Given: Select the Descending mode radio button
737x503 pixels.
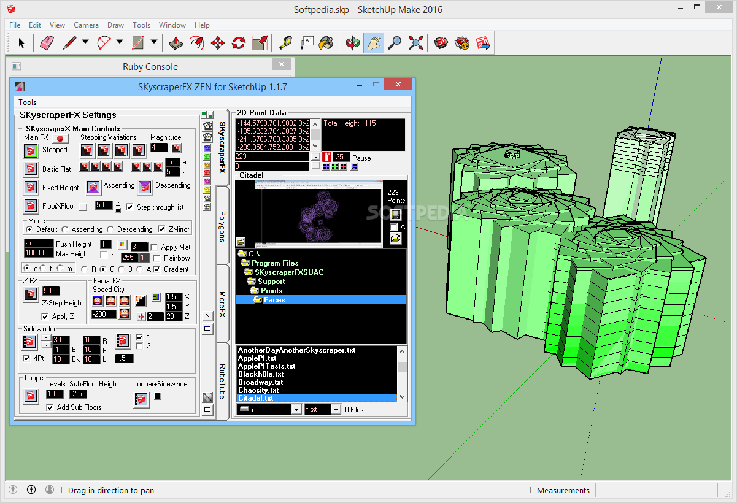Looking at the screenshot, I should tap(110, 229).
